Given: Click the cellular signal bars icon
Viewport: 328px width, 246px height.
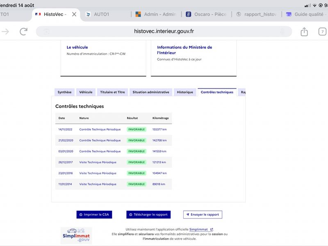Looking at the screenshot, I should click(x=307, y=5).
